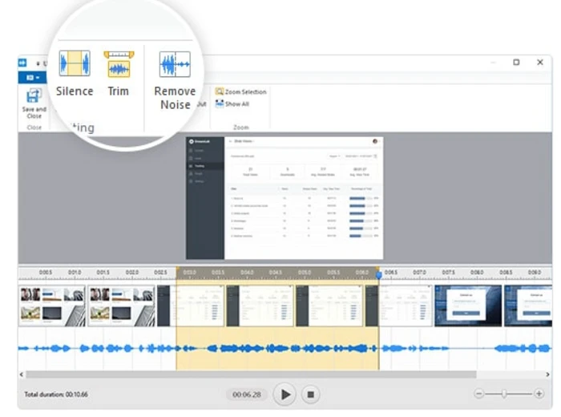Click Show All in the Zoom group

[x=232, y=103]
